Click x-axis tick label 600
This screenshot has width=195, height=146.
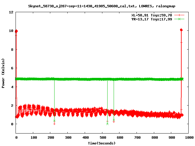(120, 137)
